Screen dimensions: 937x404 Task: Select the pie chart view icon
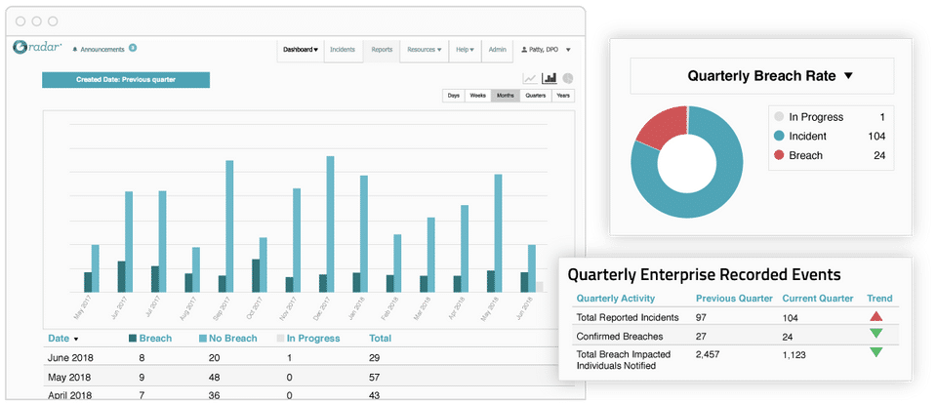click(568, 78)
